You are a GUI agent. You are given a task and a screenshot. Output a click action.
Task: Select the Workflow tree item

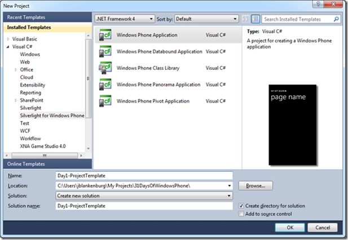[x=30, y=139]
